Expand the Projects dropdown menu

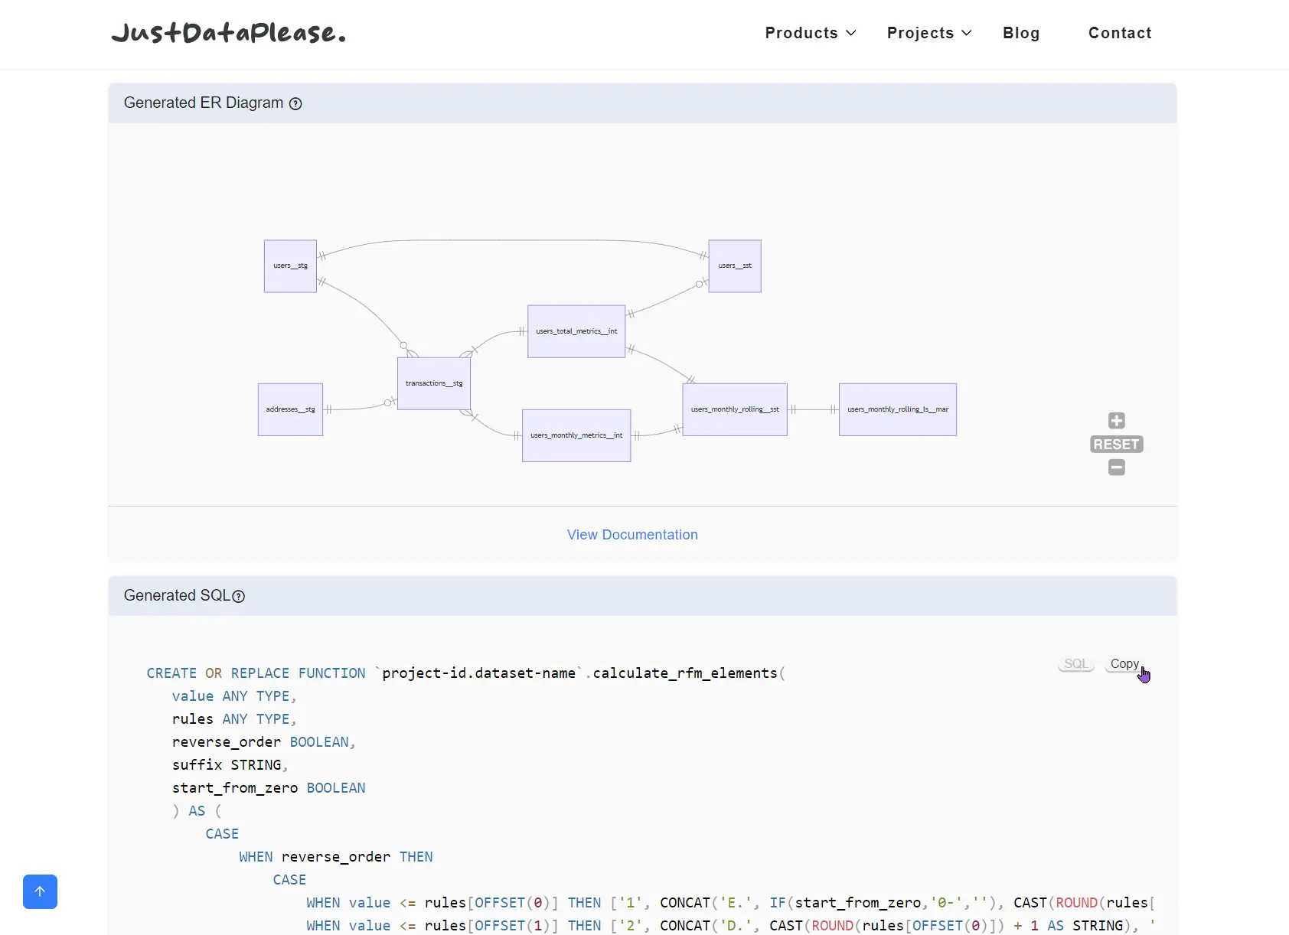click(929, 33)
